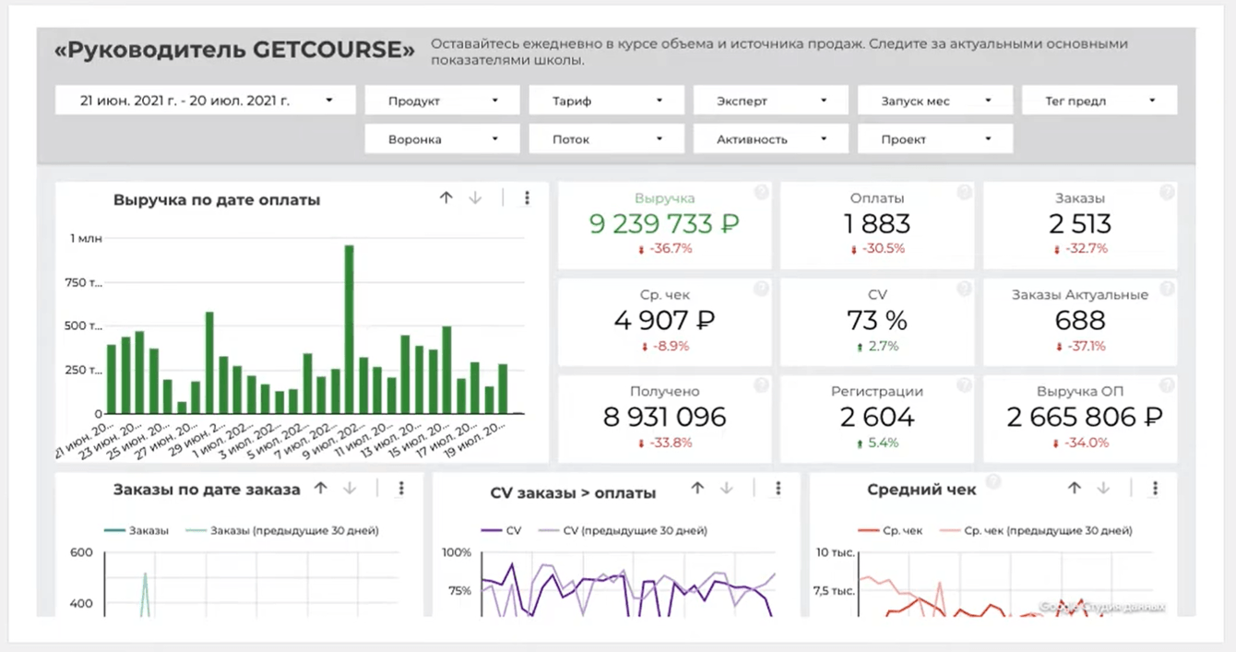
Task: Open the Эксперт filter dropdown
Action: click(x=770, y=101)
